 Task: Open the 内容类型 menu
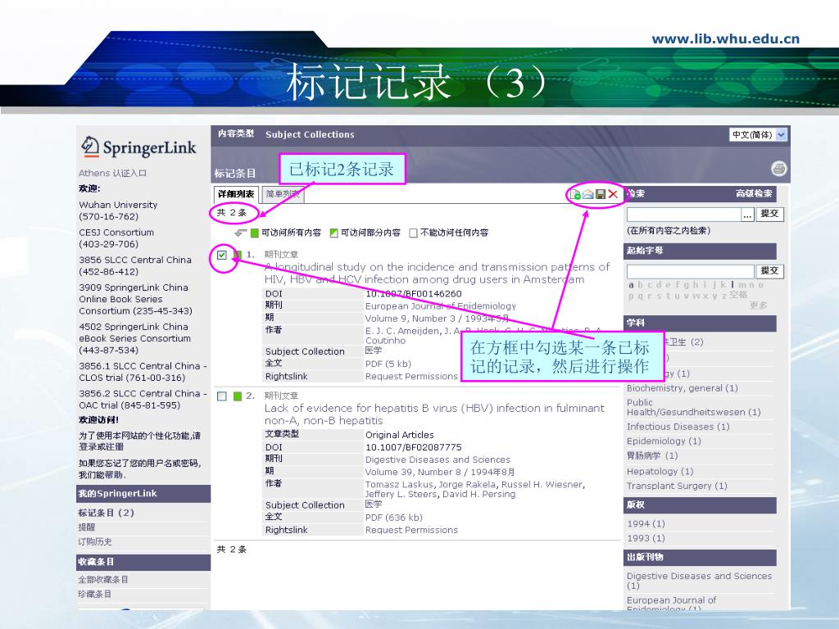(x=236, y=133)
